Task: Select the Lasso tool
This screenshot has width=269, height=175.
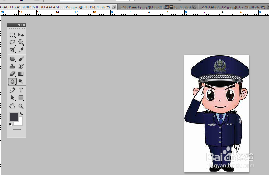Action: click(x=12, y=42)
